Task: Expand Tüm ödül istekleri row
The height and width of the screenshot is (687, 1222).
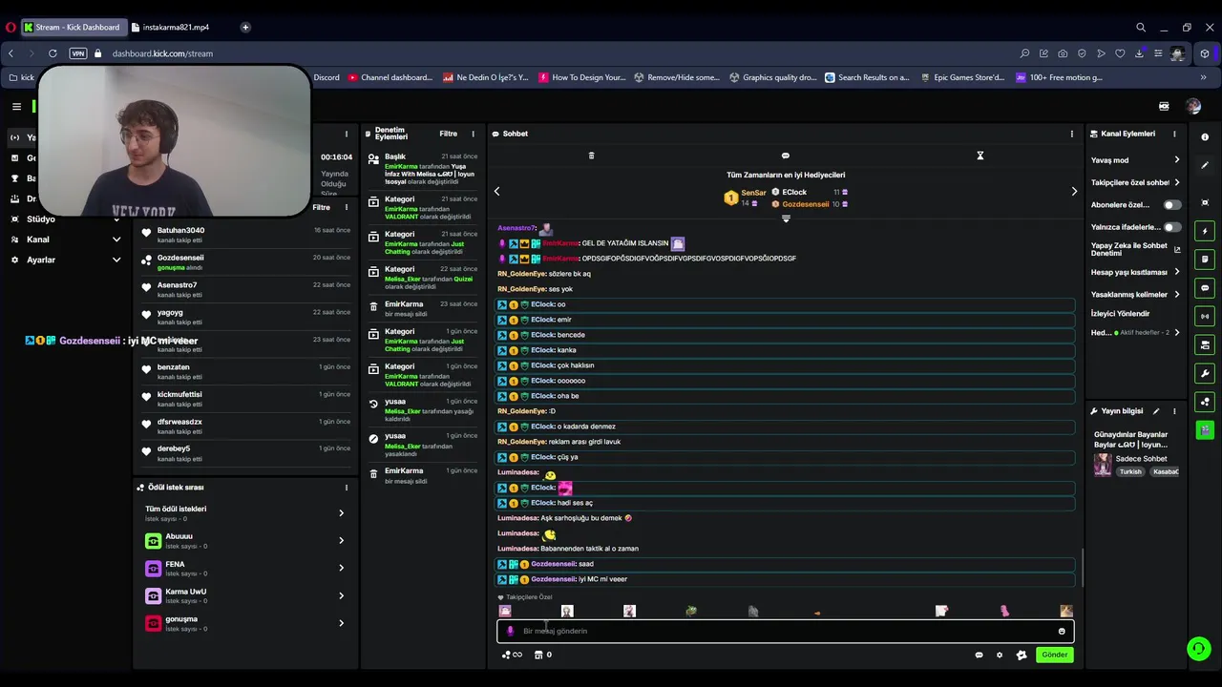Action: 244,512
